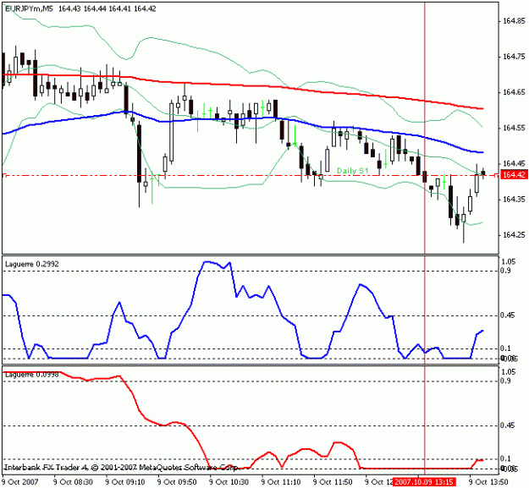Viewport: 529px width, 488px height.
Task: Click the green Daily S1 label
Action: (353, 171)
